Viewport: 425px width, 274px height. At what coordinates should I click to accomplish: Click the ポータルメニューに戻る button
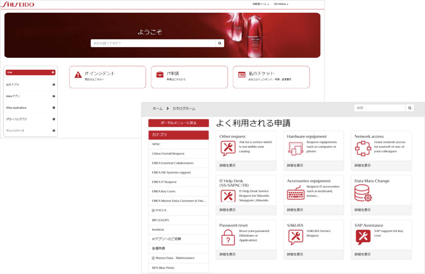178,123
